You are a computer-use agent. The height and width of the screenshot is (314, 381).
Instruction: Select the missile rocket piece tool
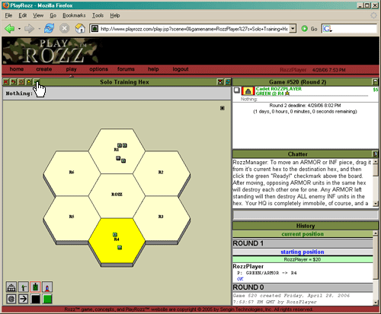47,287
